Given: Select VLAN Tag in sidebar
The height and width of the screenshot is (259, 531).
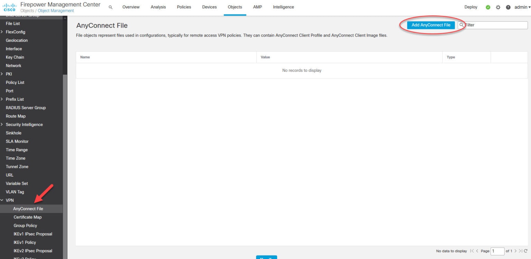Looking at the screenshot, I should click(15, 192).
